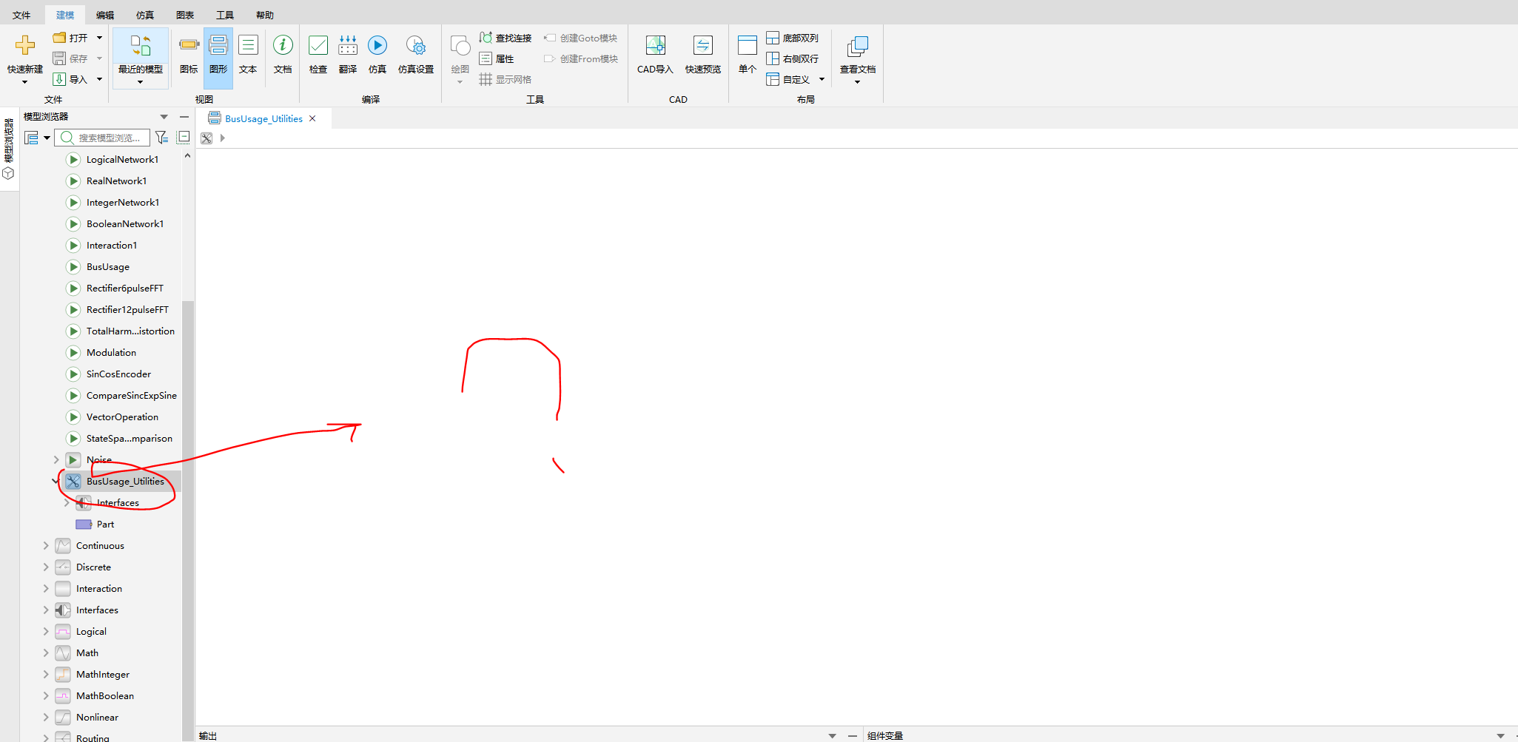Click the cube icon in left sidebar
1518x742 pixels.
[9, 173]
